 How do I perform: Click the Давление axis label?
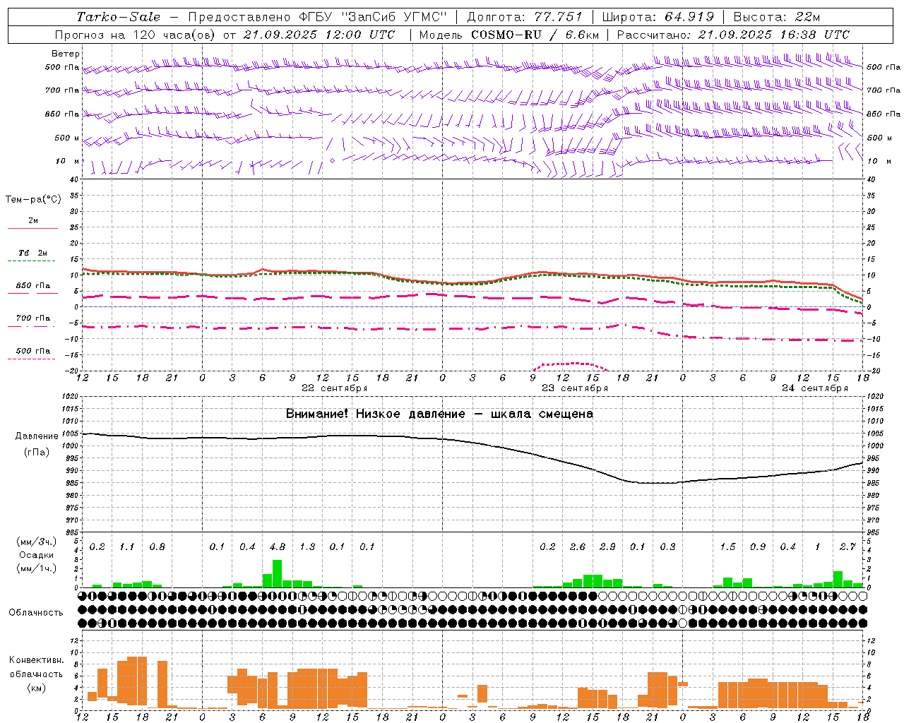(x=37, y=436)
